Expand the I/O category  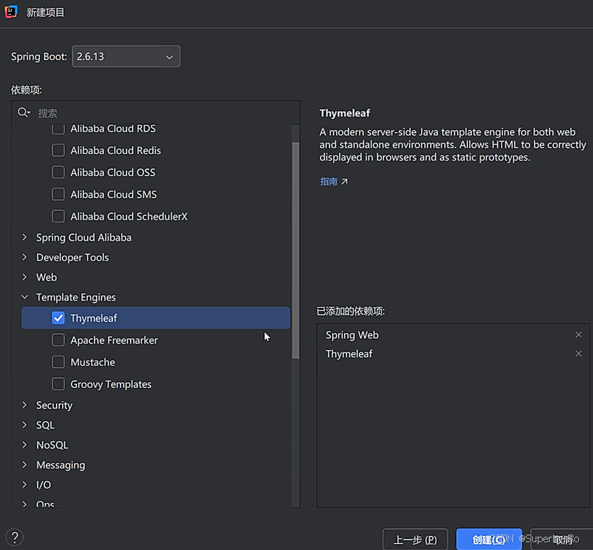24,484
